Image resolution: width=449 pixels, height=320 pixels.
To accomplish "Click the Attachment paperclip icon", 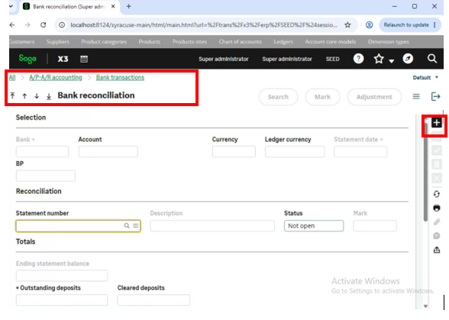I will click(437, 221).
